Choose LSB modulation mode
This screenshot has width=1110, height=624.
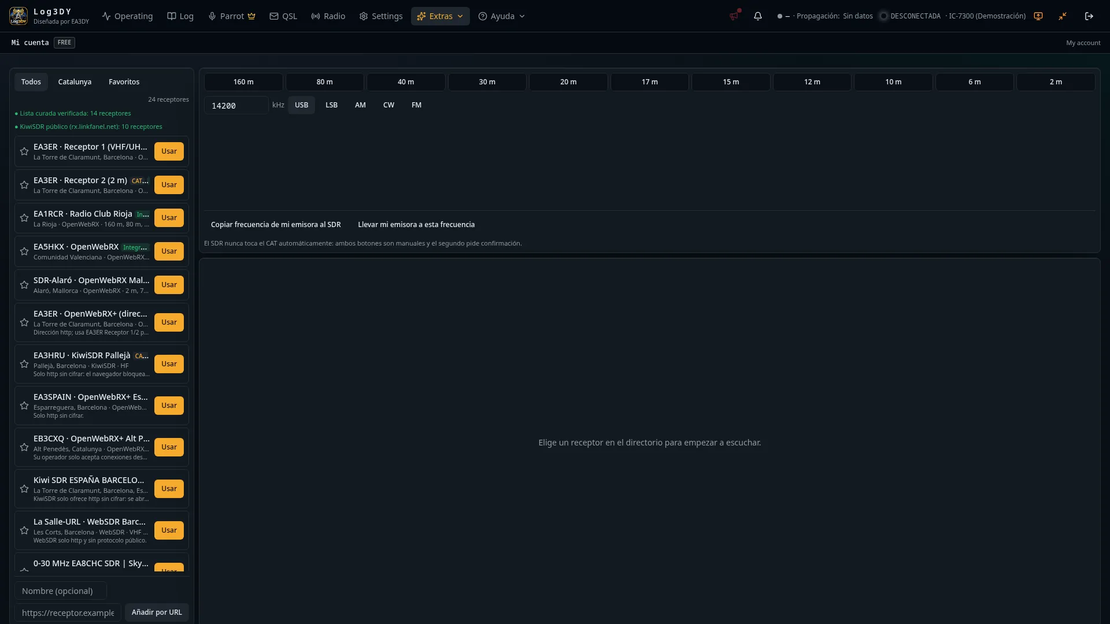point(331,105)
